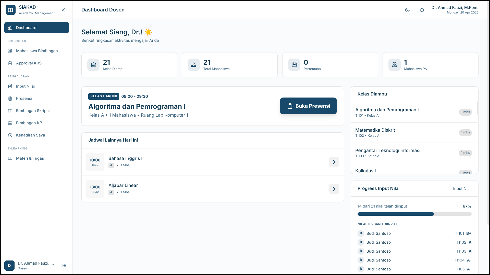Viewport: 490px width, 275px height.
Task: Click the D avatar in sidebar footer
Action: [x=9, y=266]
